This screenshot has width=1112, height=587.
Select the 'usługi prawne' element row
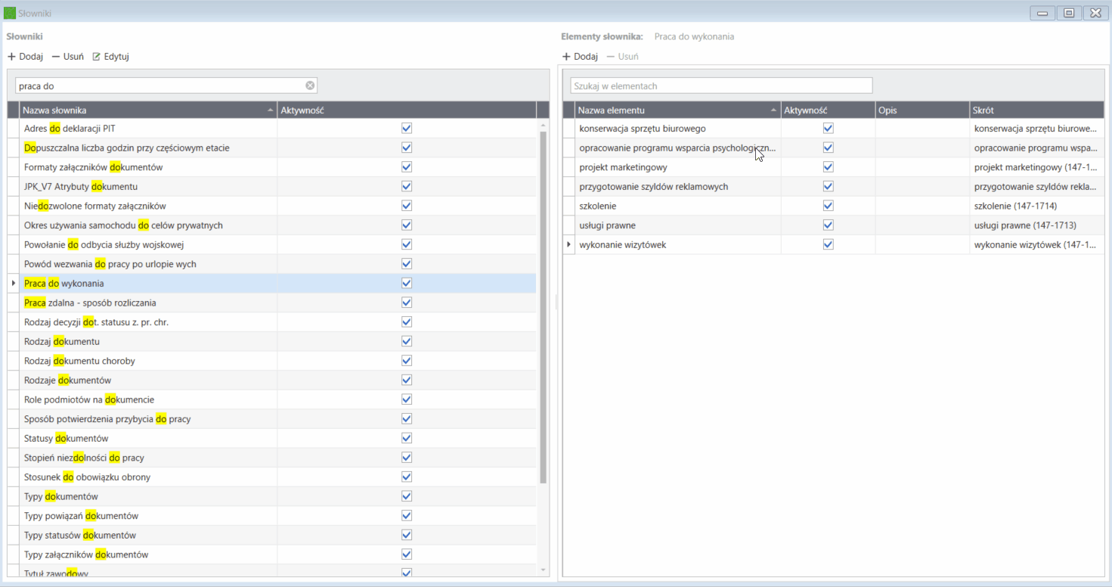834,225
